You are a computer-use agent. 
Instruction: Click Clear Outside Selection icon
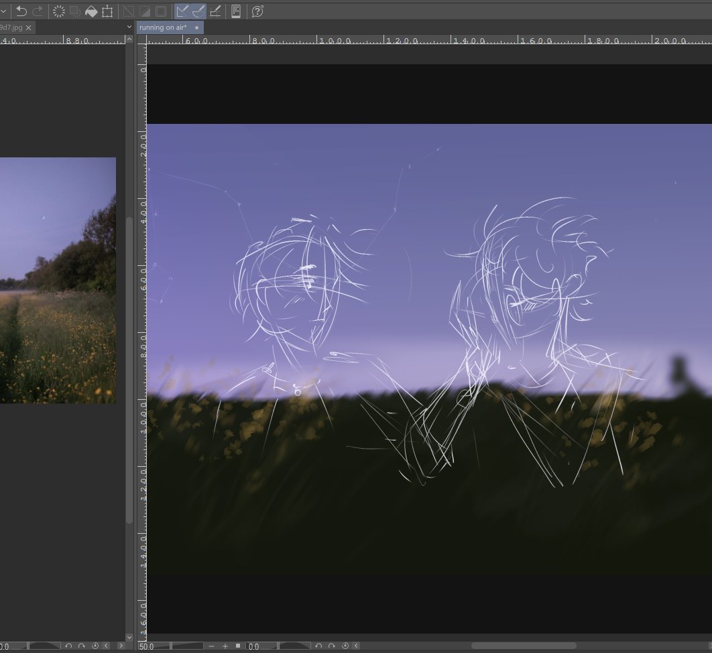coord(75,11)
